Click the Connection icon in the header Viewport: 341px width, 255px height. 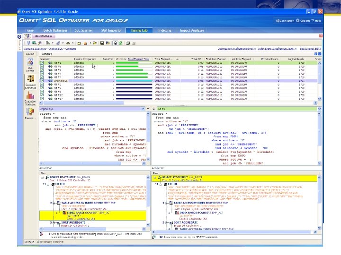pyautogui.click(x=278, y=21)
